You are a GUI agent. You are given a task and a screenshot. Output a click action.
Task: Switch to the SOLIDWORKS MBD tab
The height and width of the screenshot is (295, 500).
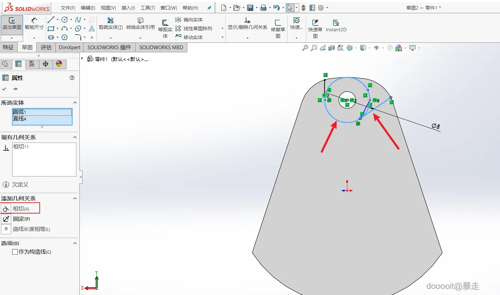161,48
